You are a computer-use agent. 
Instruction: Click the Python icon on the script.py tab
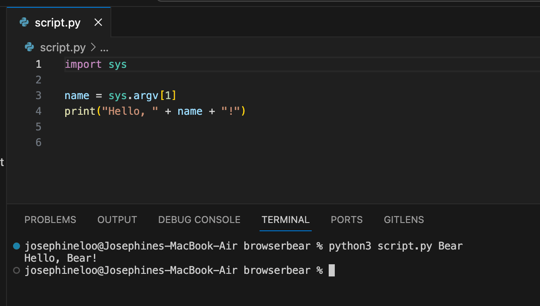pos(25,22)
